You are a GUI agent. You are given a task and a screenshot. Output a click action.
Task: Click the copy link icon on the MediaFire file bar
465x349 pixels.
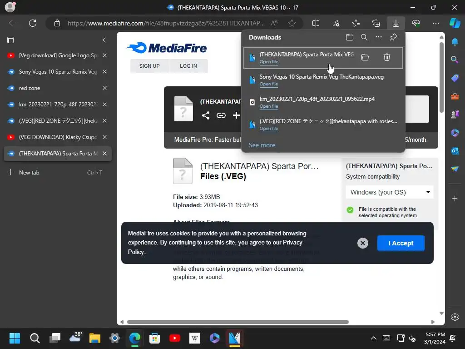221,115
